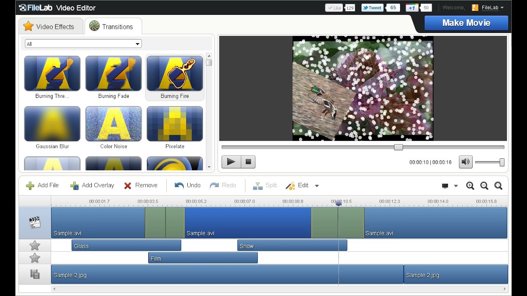Screen dimensions: 527x296
Task: Click the zoom to fit timeline icon
Action: point(498,186)
